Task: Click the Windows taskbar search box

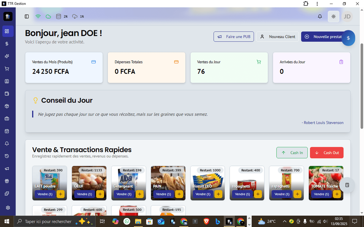Action: pos(48,222)
